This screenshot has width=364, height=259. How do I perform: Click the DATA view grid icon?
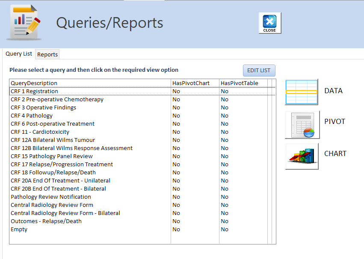coord(302,92)
